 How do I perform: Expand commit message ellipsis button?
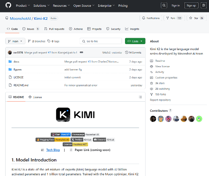click(x=81, y=52)
